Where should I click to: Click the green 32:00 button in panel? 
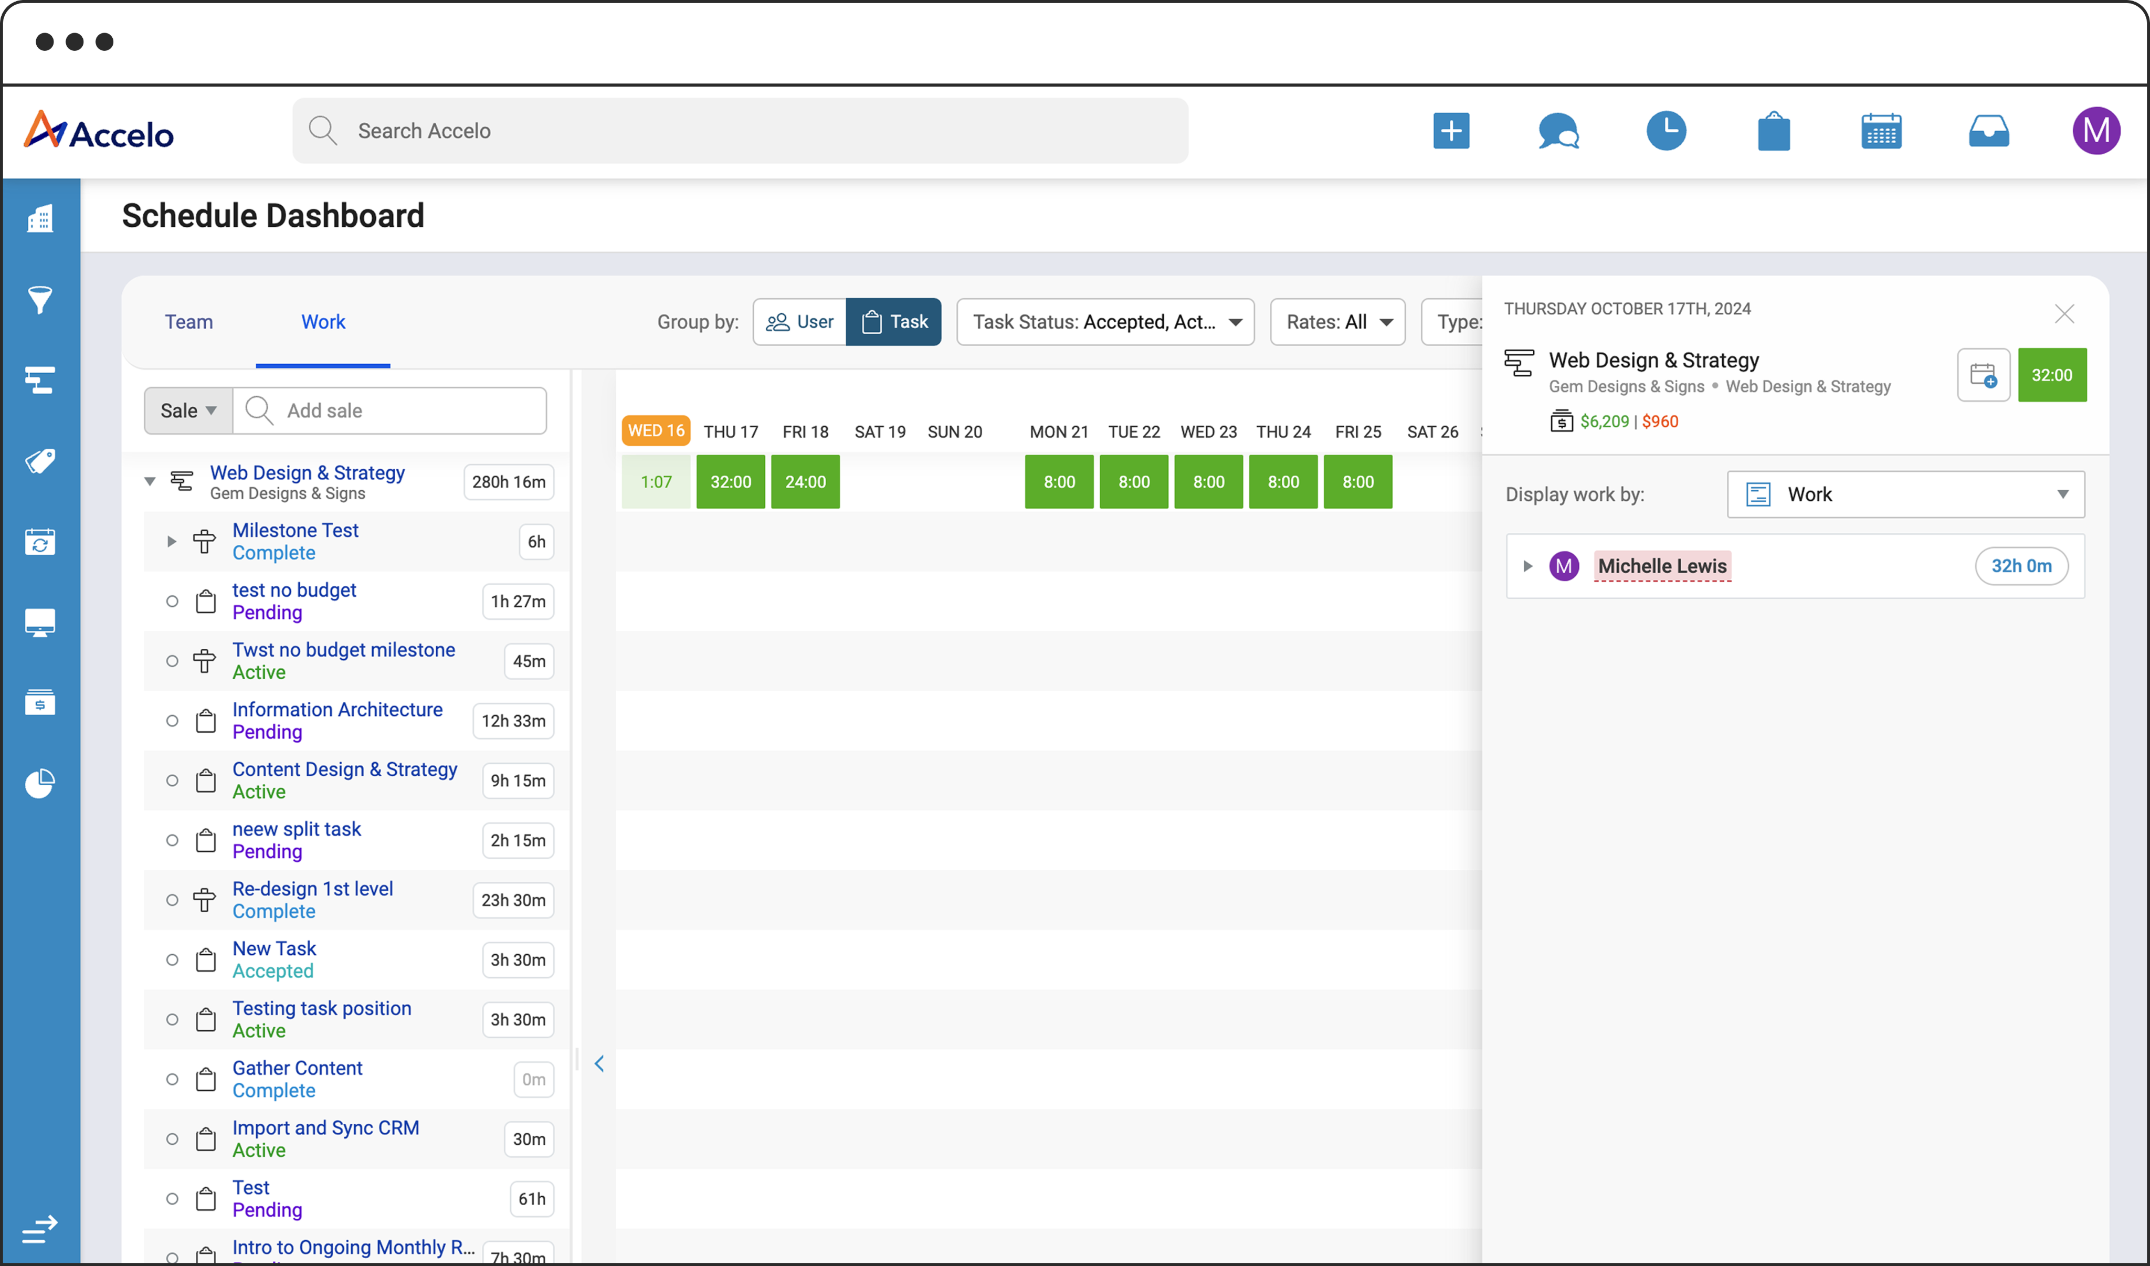2052,375
